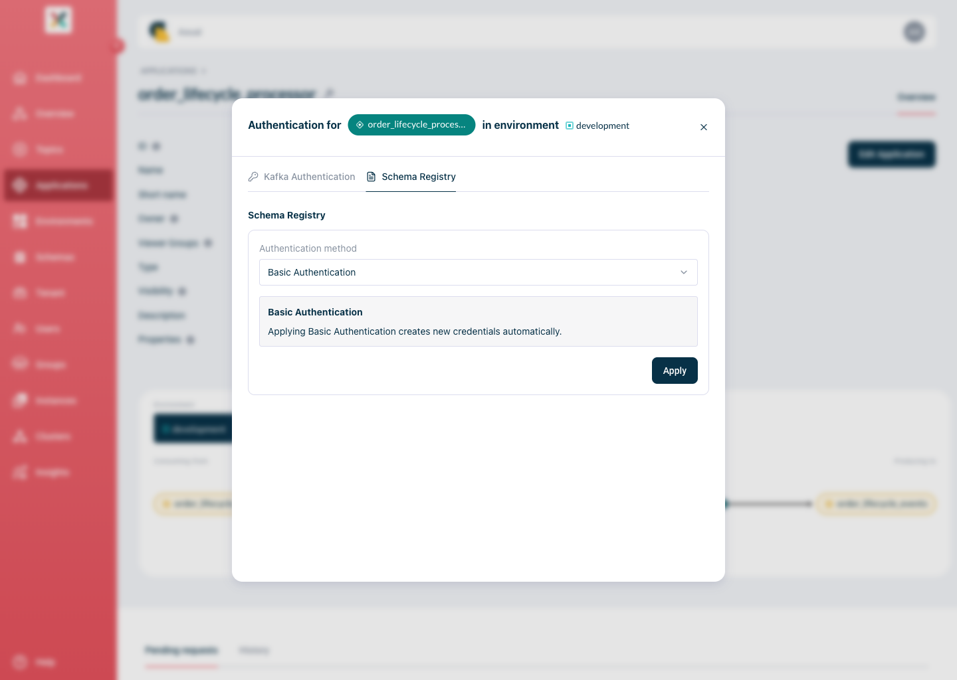This screenshot has width=957, height=680.
Task: Click the Apply button
Action: pyautogui.click(x=675, y=371)
